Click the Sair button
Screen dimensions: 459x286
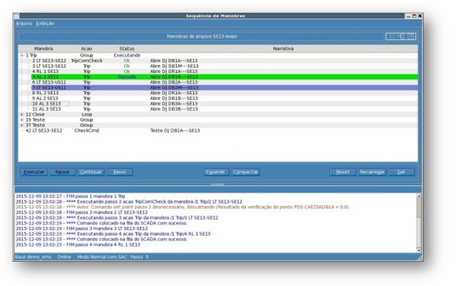[x=401, y=172]
